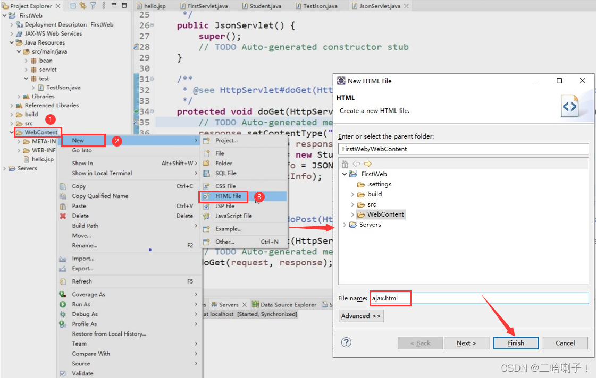The image size is (596, 378).
Task: Close the Servers view tab
Action: tap(245, 304)
